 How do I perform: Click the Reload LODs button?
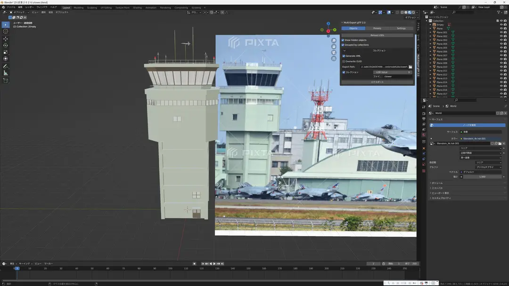click(x=377, y=35)
